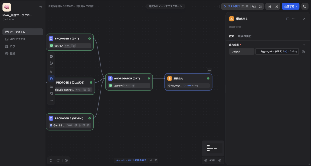The width and height of the screenshot is (311, 166).
Task: Undo the last canvas change
Action: 51,161
